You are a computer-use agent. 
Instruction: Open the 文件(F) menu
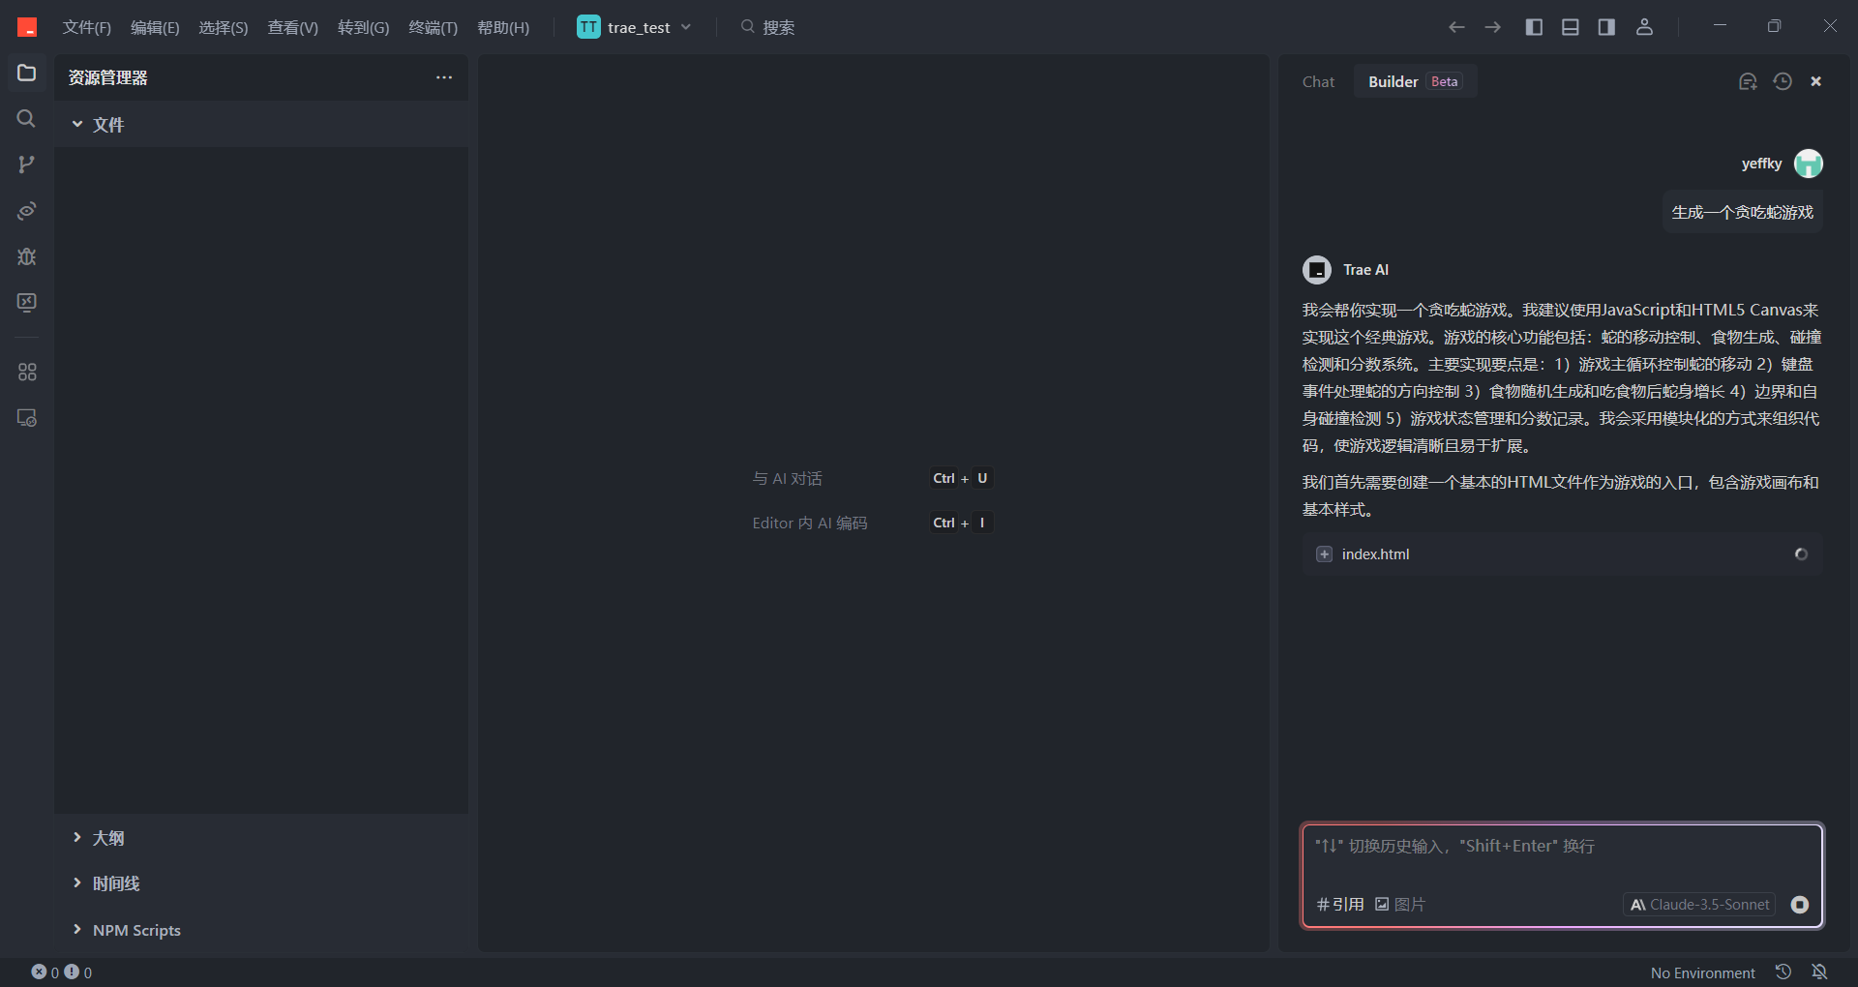point(87,27)
